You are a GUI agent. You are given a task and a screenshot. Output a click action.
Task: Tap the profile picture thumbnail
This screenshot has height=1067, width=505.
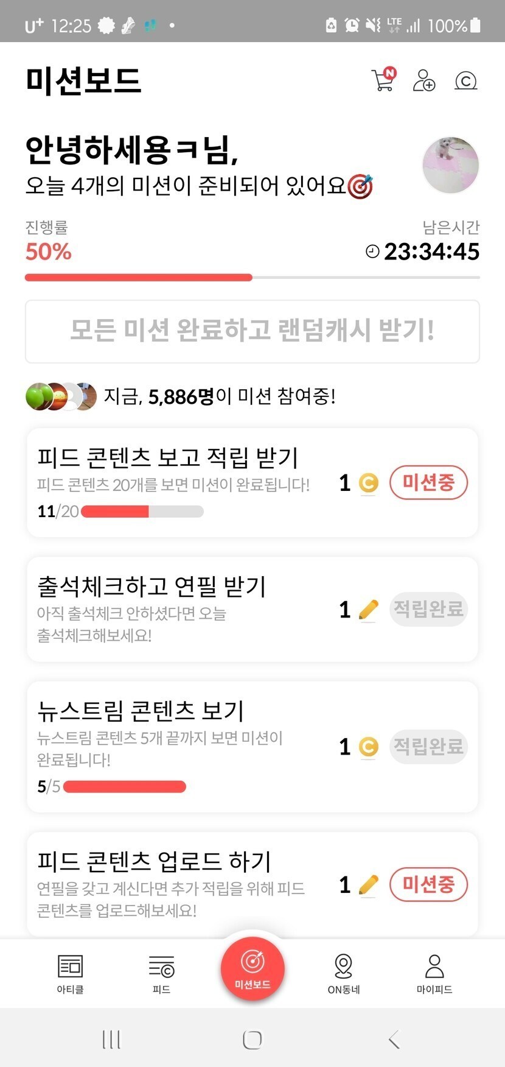tap(450, 165)
